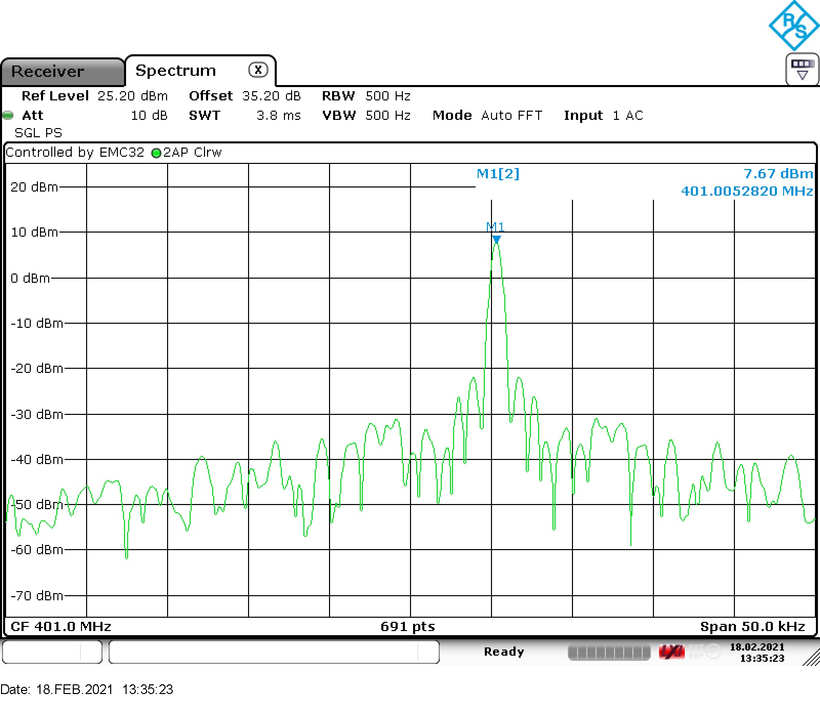Close the Spectrum tab with the X icon
This screenshot has width=820, height=713.
tap(258, 70)
